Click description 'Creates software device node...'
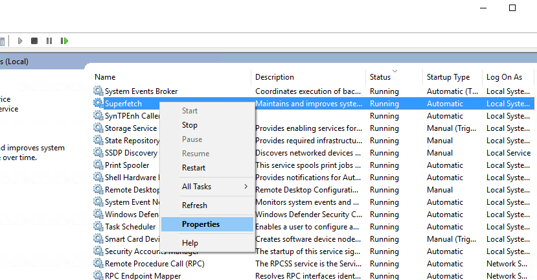Screen dimensions: 537x280 pyautogui.click(x=308, y=239)
